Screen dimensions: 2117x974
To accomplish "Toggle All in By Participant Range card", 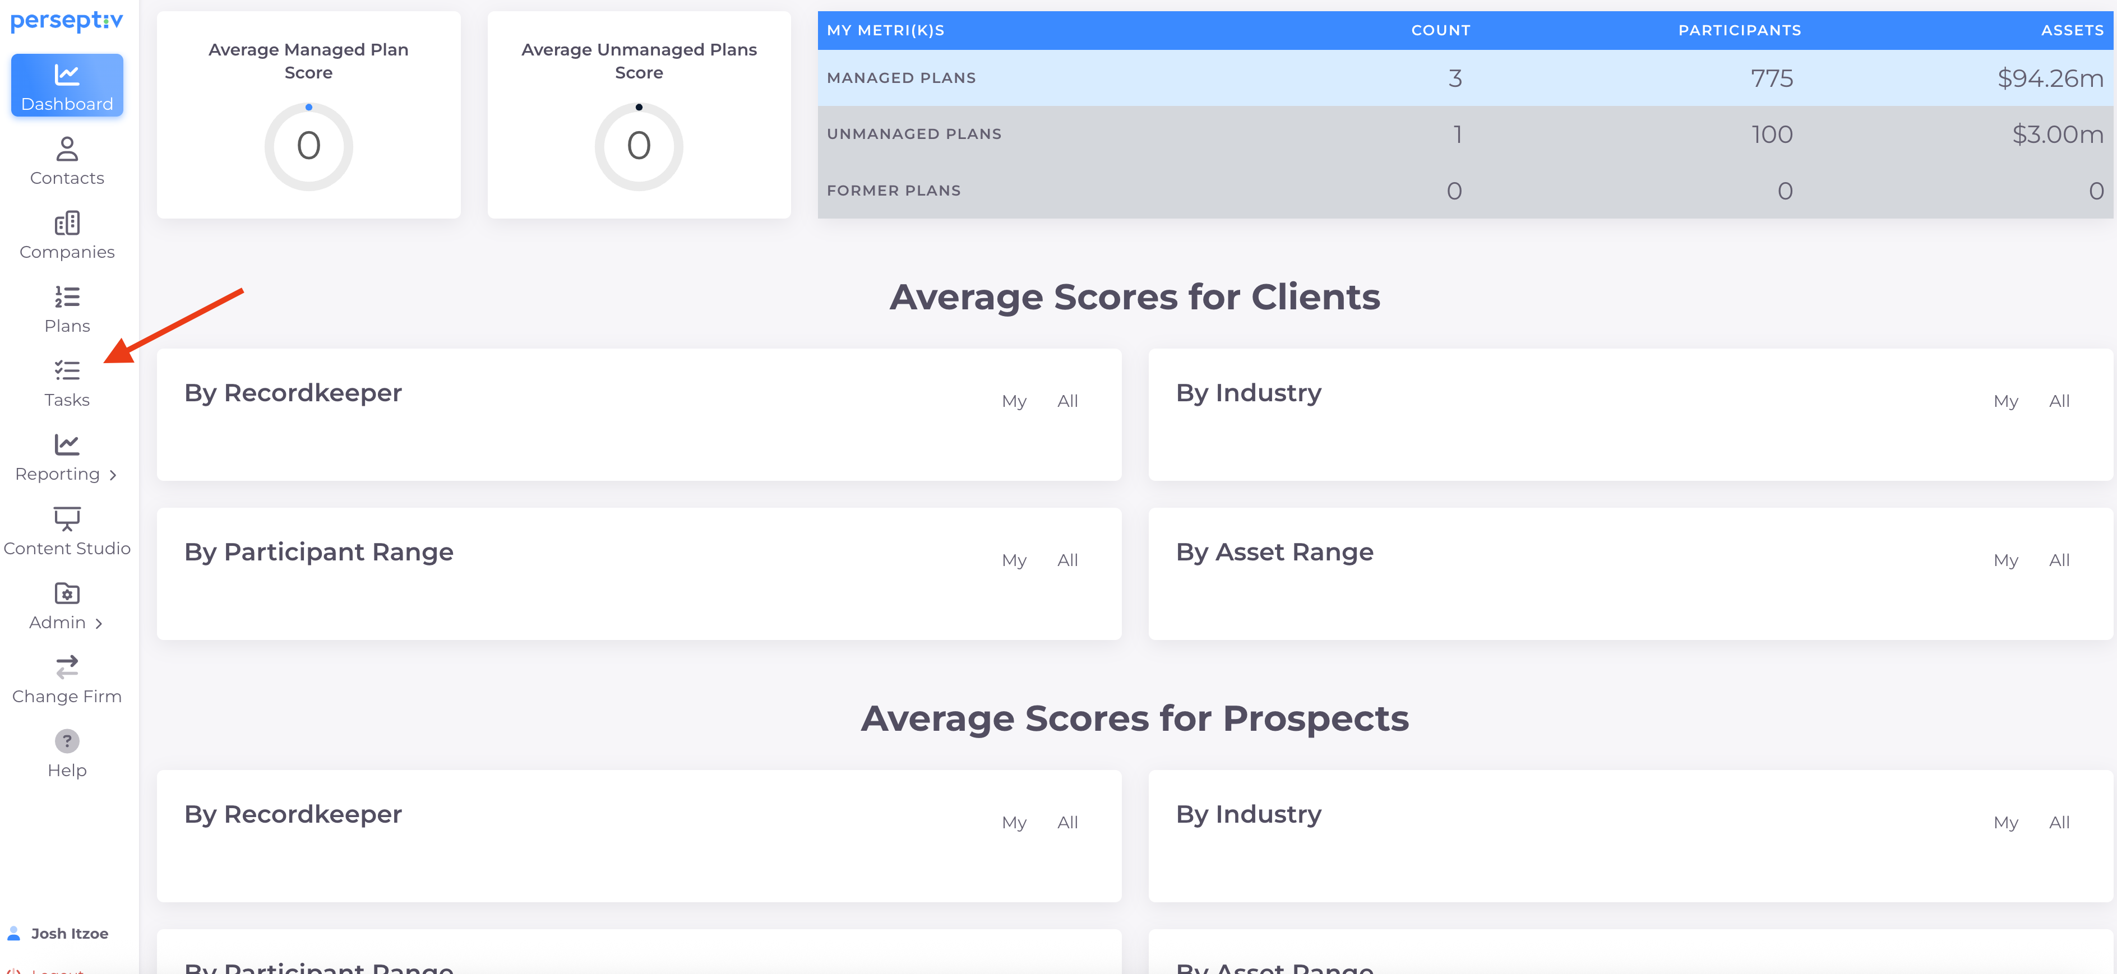I will point(1067,560).
